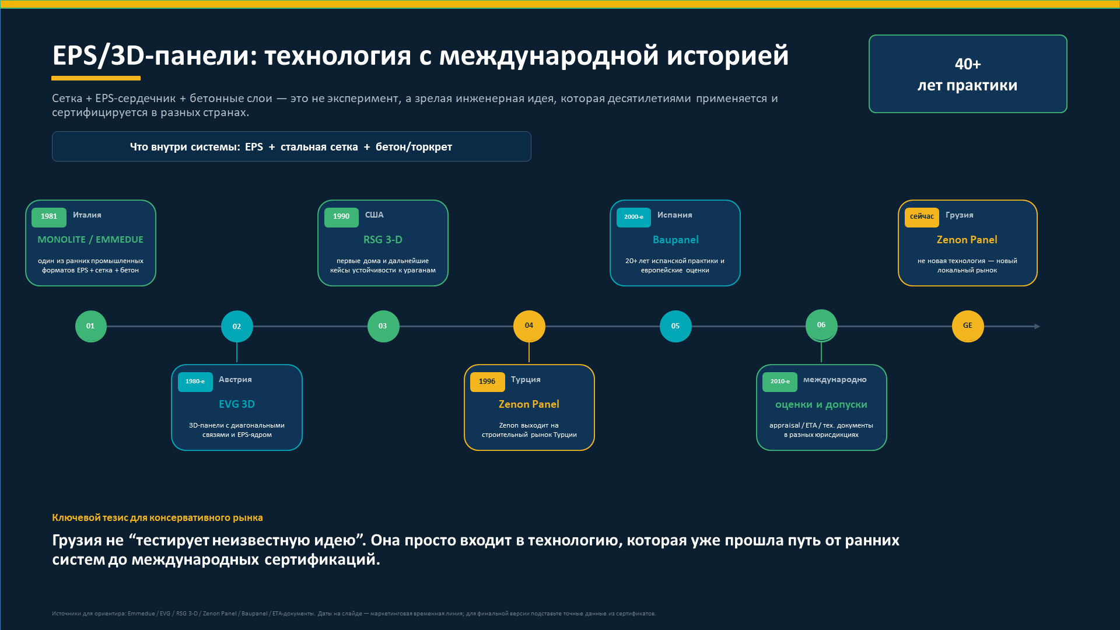The height and width of the screenshot is (630, 1120).
Task: Click the "Baupanel" heading
Action: click(675, 240)
